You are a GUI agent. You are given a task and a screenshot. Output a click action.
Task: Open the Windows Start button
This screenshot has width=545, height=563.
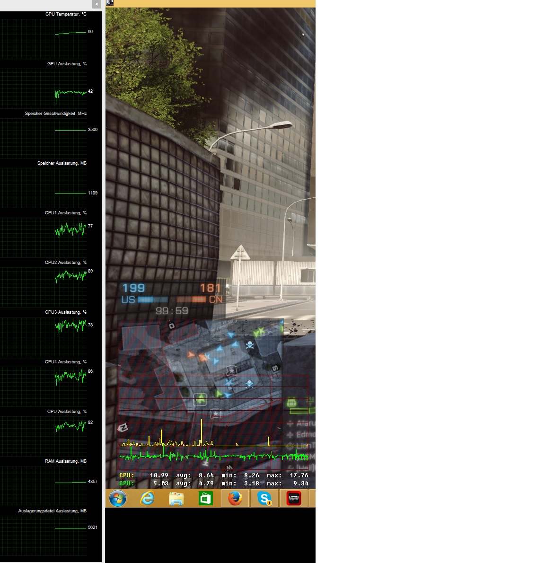(118, 498)
